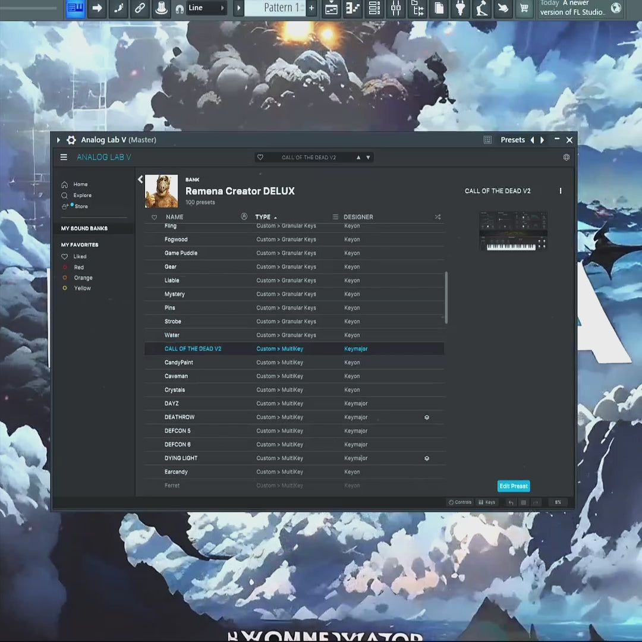The width and height of the screenshot is (642, 642).
Task: Toggle the heart next to CALL OF THE DEAD V2
Action: (x=153, y=348)
